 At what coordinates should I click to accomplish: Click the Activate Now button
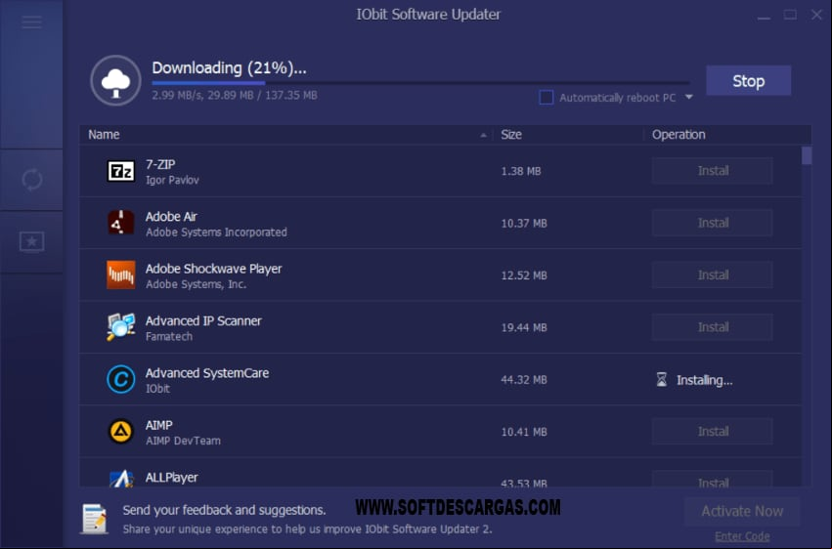742,511
